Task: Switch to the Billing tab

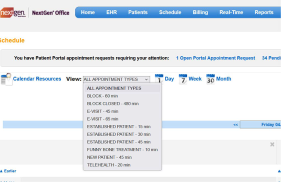Action: coord(200,13)
